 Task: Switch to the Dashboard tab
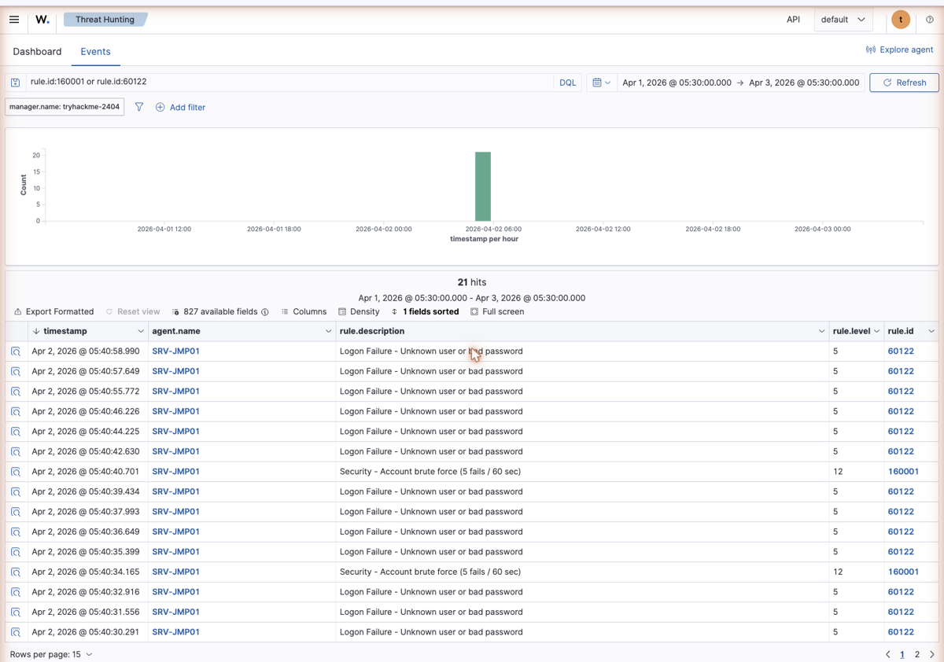(37, 52)
